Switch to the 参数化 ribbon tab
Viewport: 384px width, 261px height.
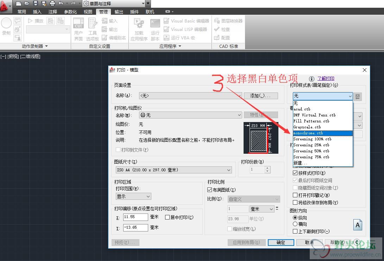70,12
